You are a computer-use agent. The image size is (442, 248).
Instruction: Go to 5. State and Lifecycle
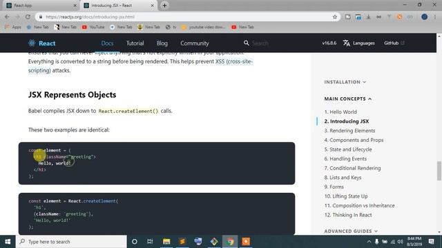click(348, 149)
